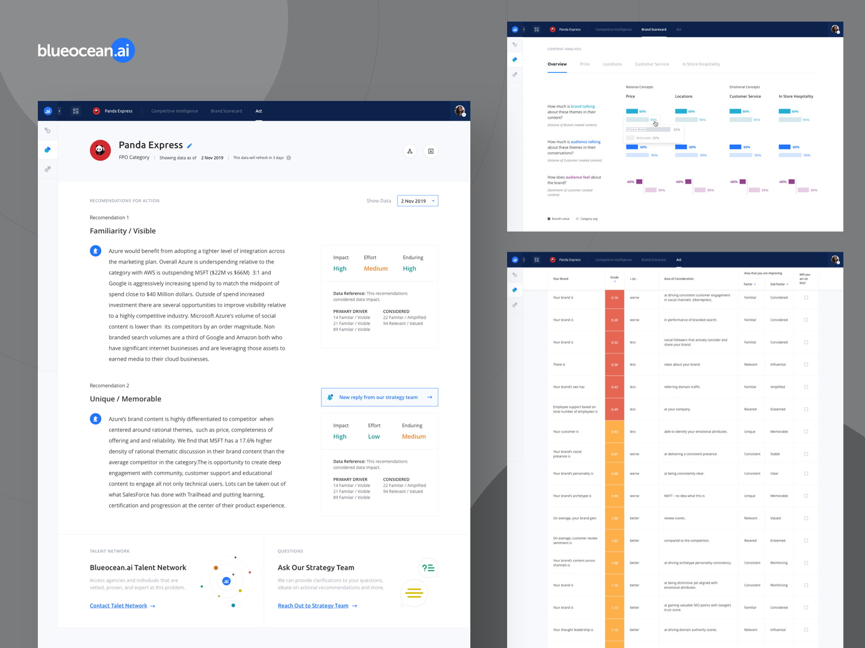Tick the checkbox in the 0.93 grade row
Image resolution: width=865 pixels, height=648 pixels.
tap(806, 431)
